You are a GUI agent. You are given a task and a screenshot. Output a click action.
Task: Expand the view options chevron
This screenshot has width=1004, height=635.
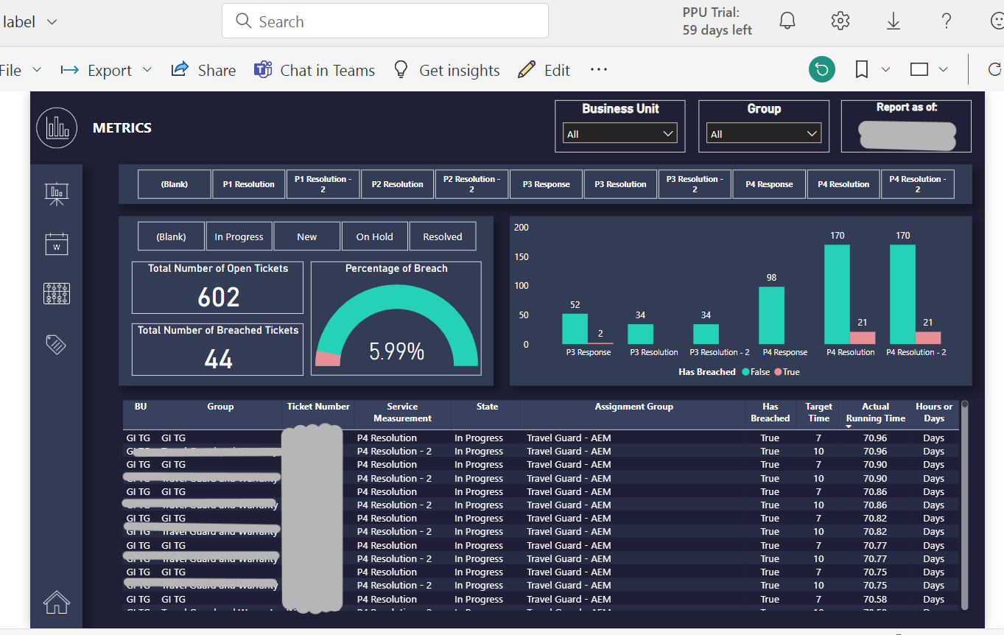944,70
